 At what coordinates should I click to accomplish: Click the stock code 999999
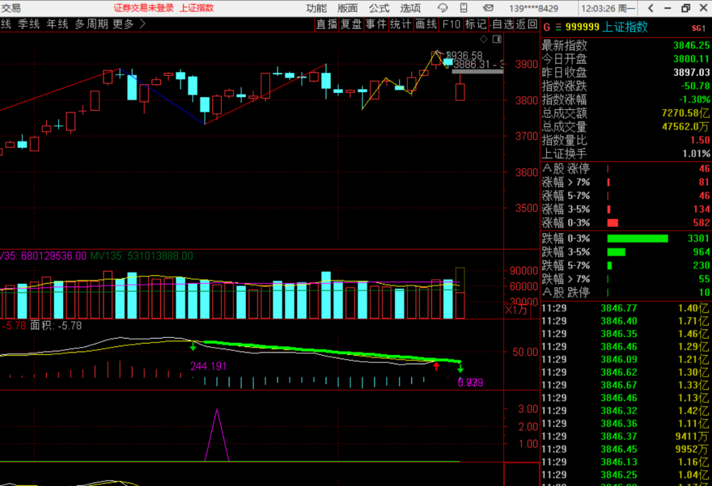[582, 27]
